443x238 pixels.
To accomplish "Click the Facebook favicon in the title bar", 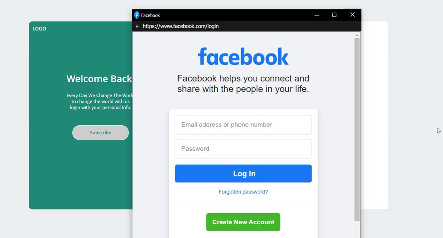I will [137, 15].
